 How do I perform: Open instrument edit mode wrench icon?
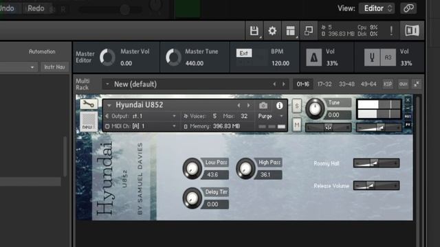(x=89, y=104)
